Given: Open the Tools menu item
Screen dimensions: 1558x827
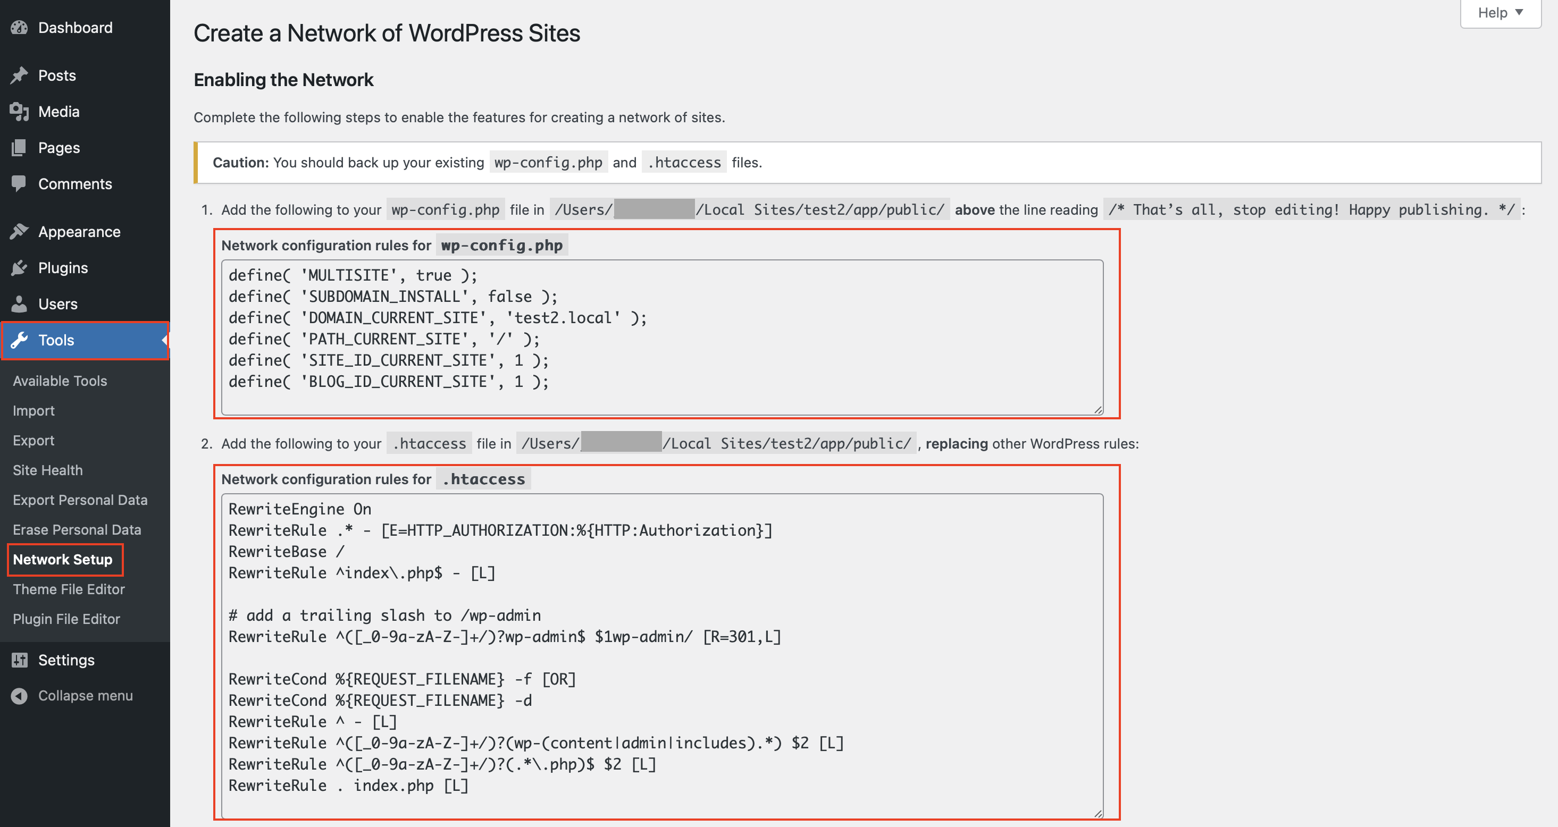Looking at the screenshot, I should click(x=56, y=340).
